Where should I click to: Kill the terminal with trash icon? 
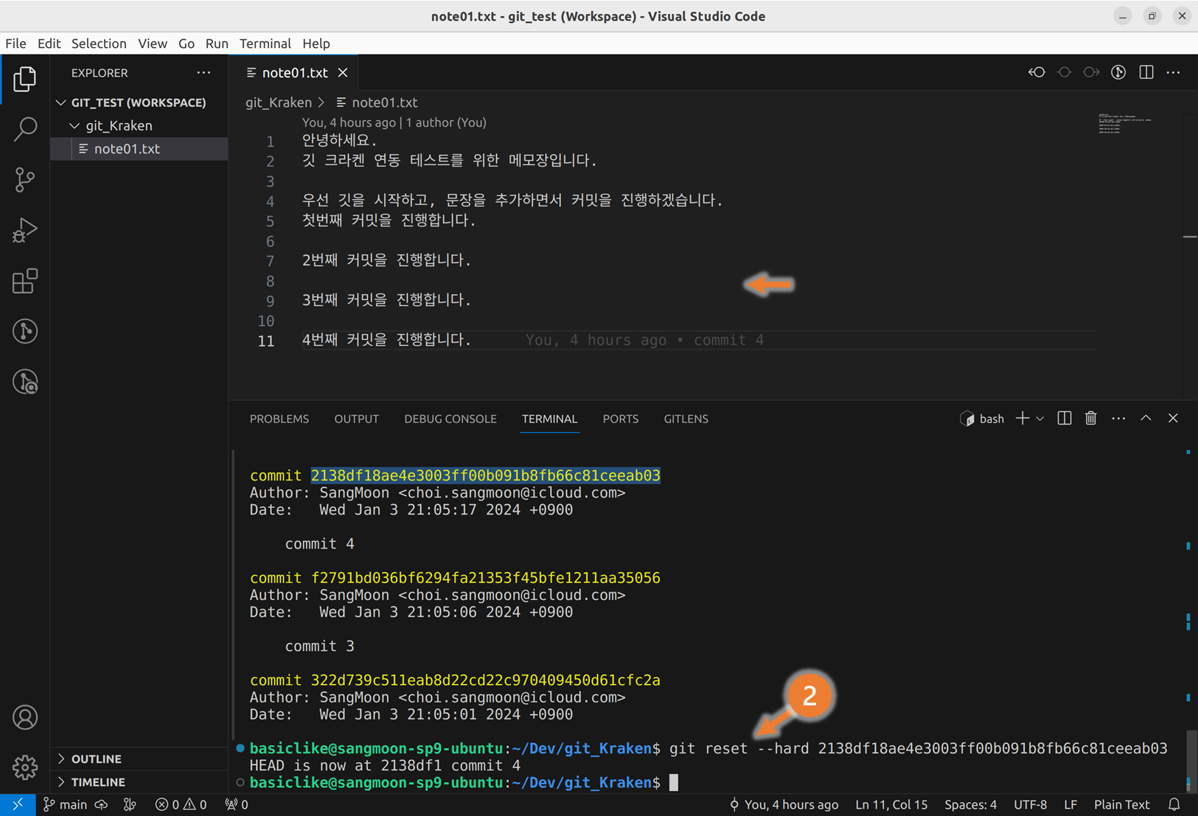pyautogui.click(x=1091, y=419)
